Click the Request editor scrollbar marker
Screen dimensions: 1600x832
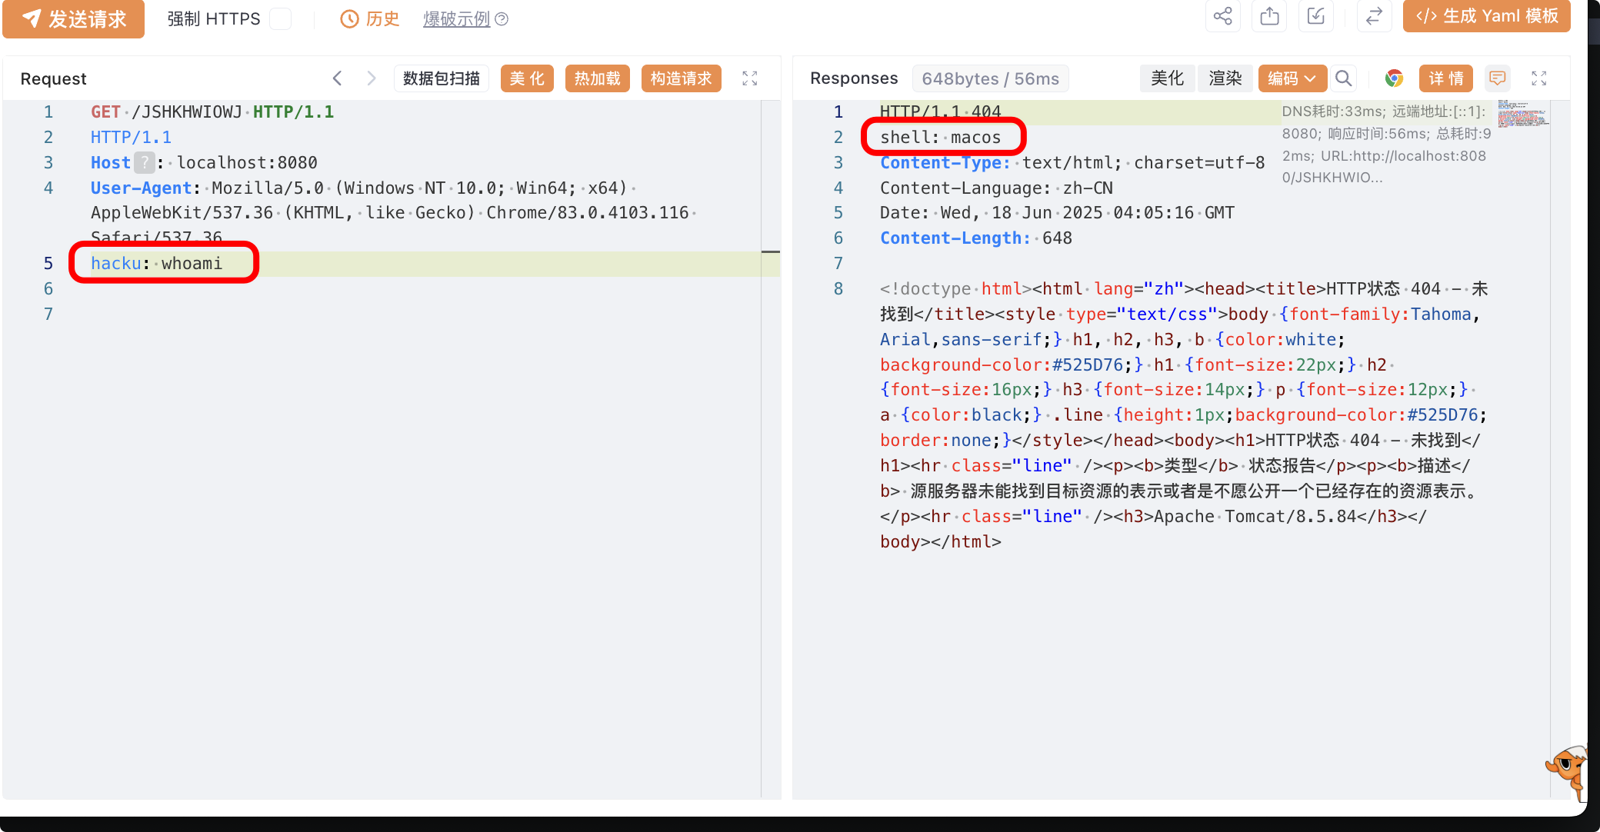[771, 252]
